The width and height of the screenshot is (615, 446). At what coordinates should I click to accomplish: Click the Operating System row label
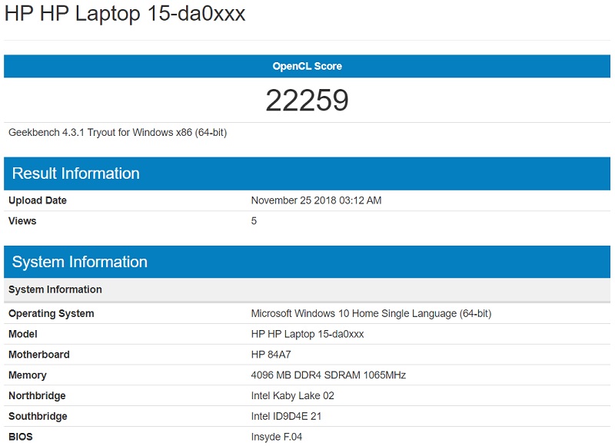pyautogui.click(x=46, y=313)
